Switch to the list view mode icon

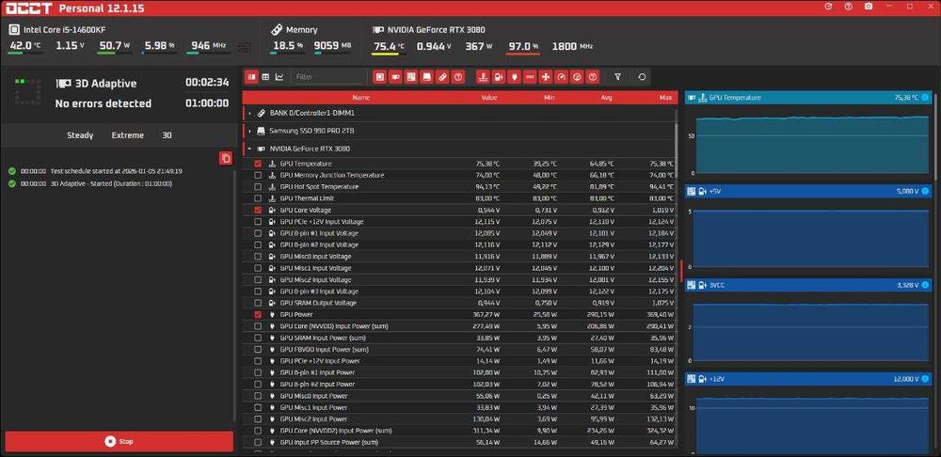pyautogui.click(x=251, y=77)
